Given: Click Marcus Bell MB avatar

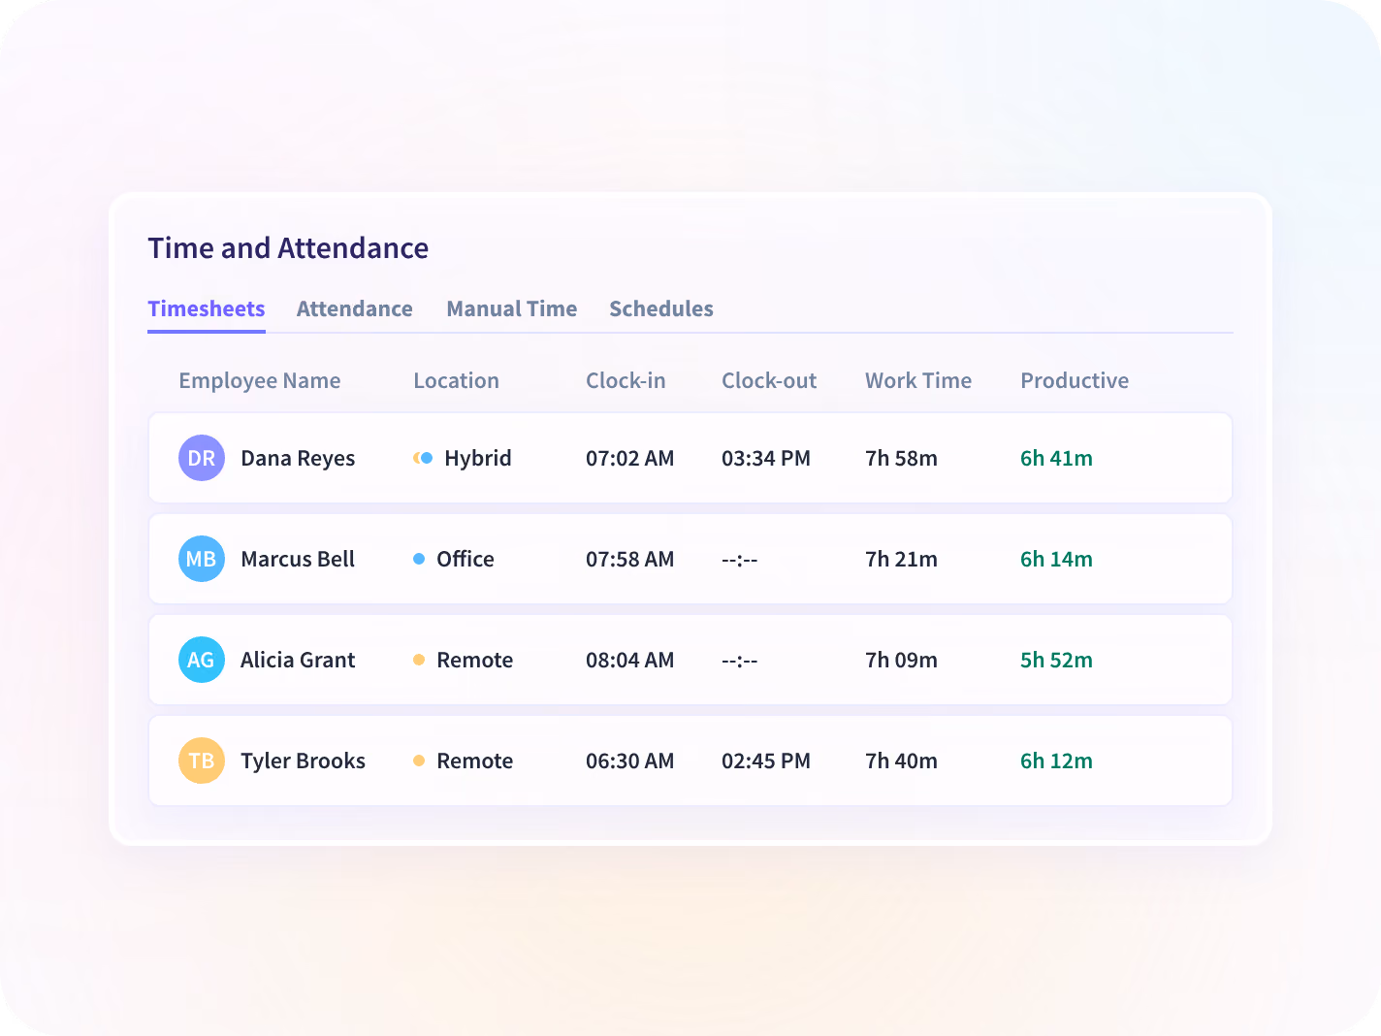Looking at the screenshot, I should tap(202, 559).
